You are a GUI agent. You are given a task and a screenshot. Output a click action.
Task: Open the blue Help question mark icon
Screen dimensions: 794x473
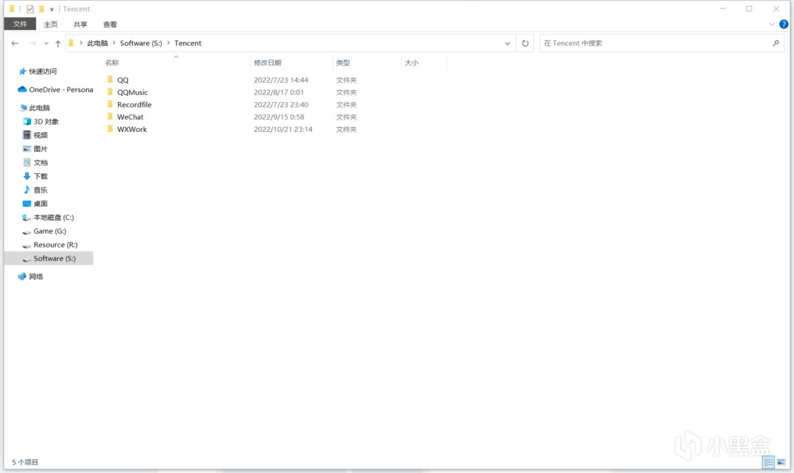[784, 24]
